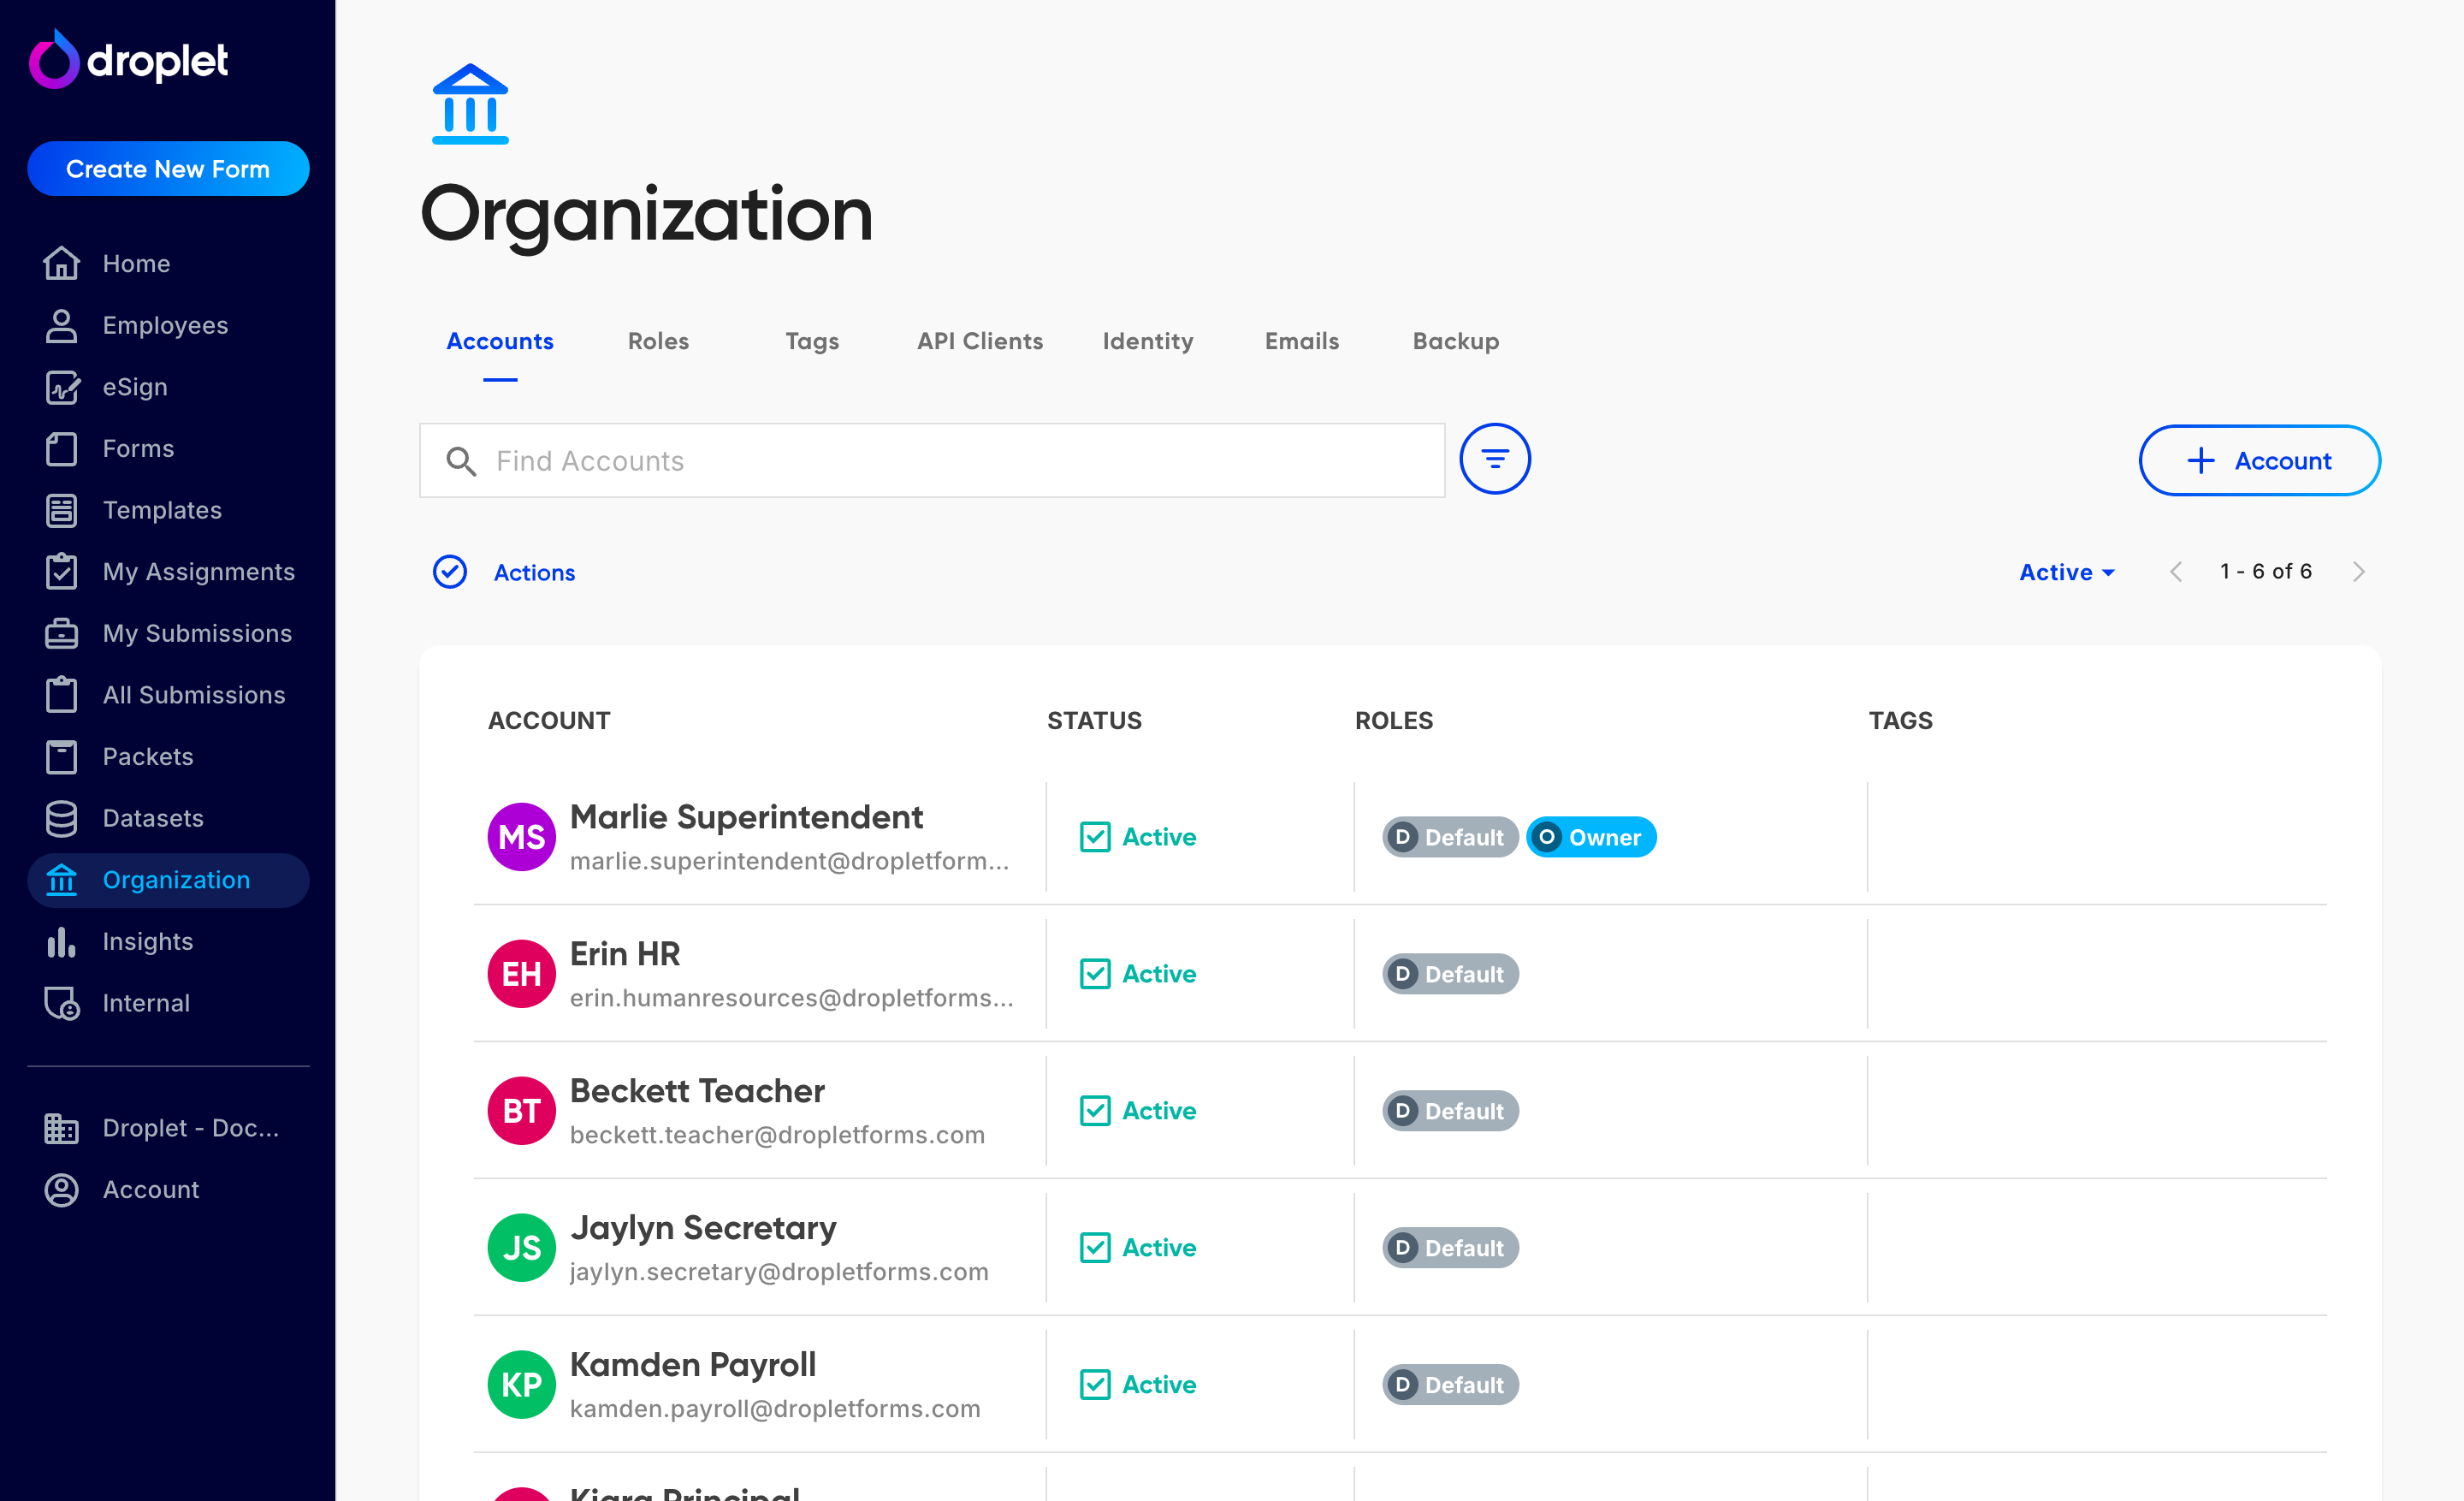This screenshot has width=2464, height=1501.
Task: Click the Packets icon in sidebar
Action: [61, 756]
